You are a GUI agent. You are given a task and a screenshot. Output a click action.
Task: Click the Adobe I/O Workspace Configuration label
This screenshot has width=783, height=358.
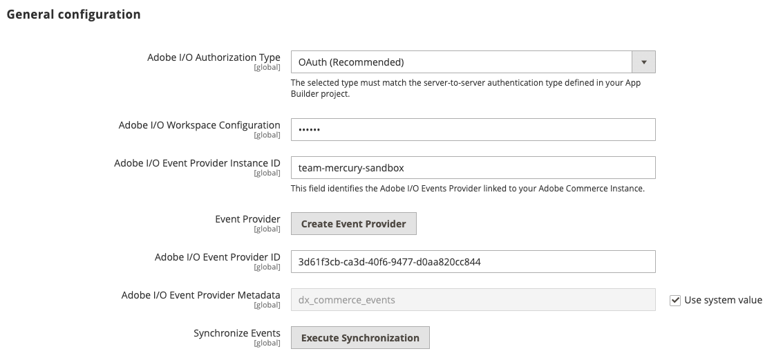tap(199, 125)
